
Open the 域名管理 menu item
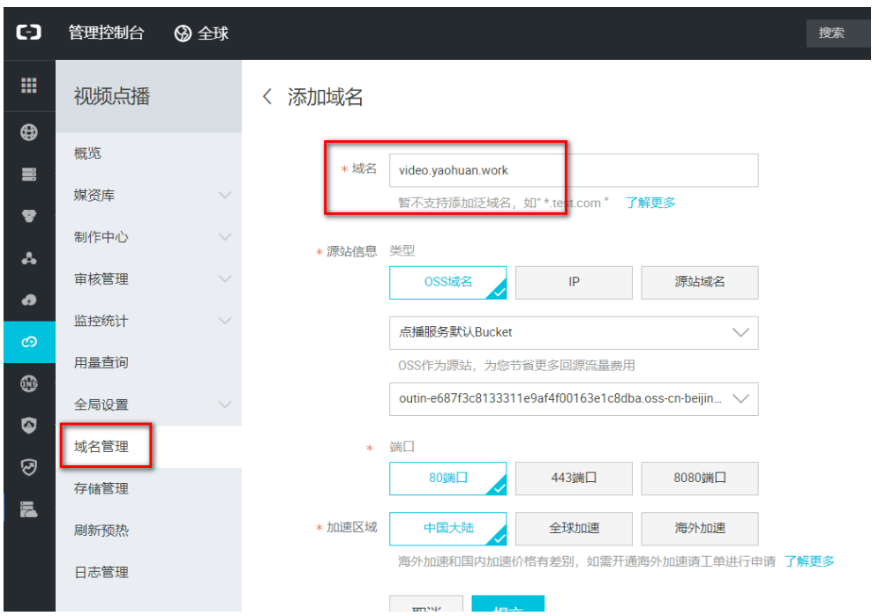[x=148, y=446]
